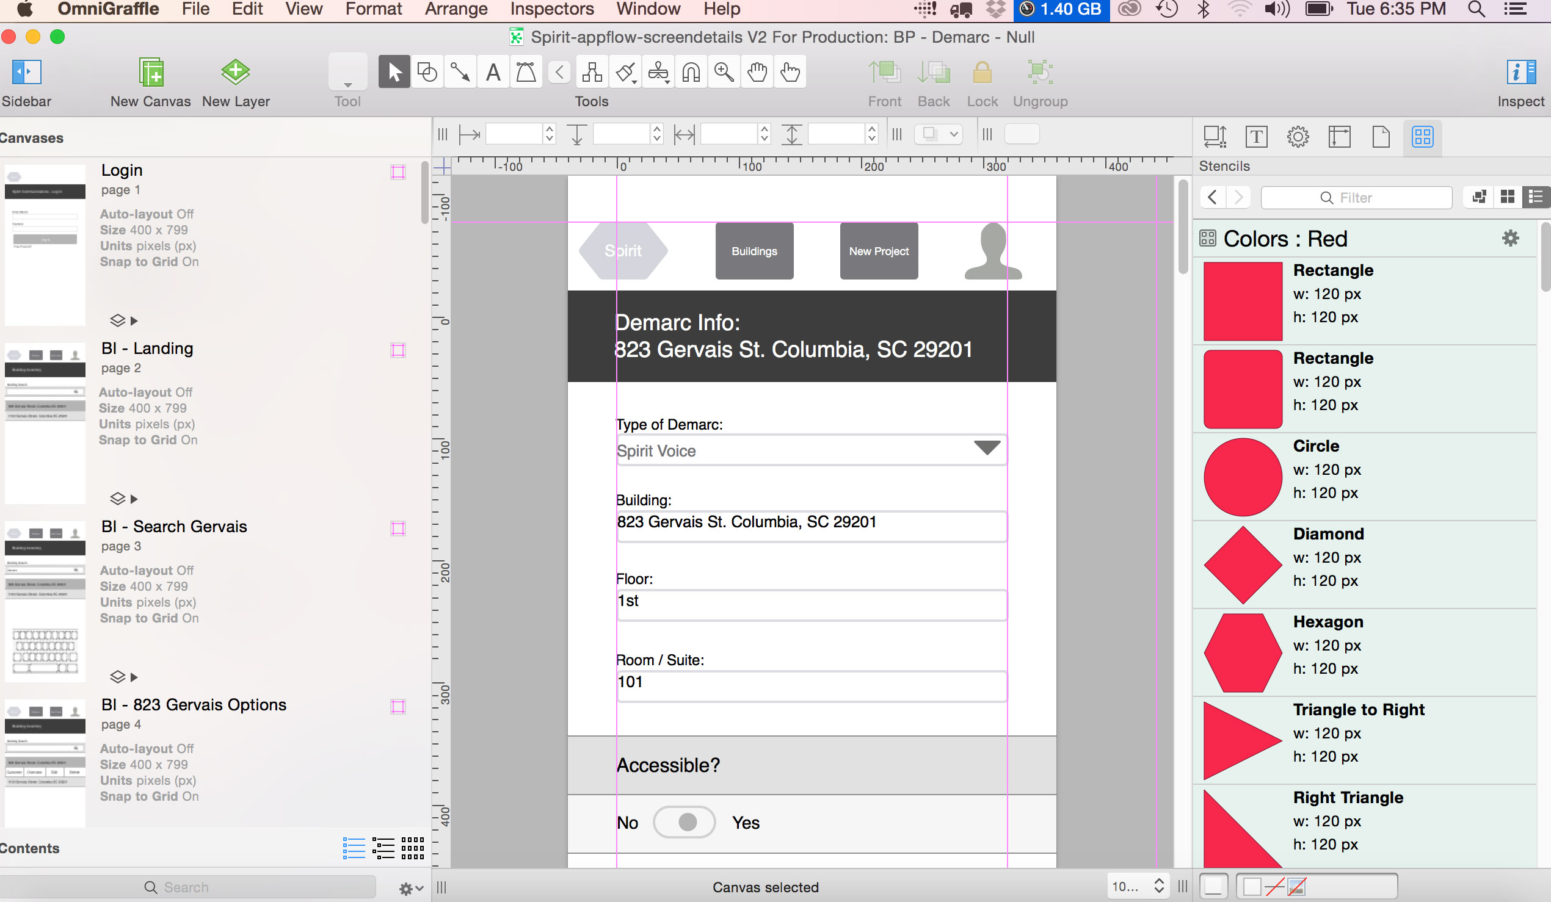Toggle the Login canvas pink grid icon
The image size is (1551, 902).
398,171
